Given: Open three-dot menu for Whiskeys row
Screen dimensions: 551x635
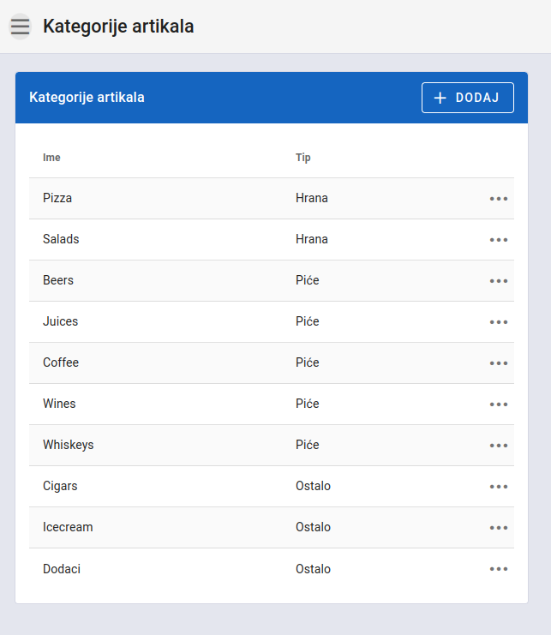Looking at the screenshot, I should (499, 446).
